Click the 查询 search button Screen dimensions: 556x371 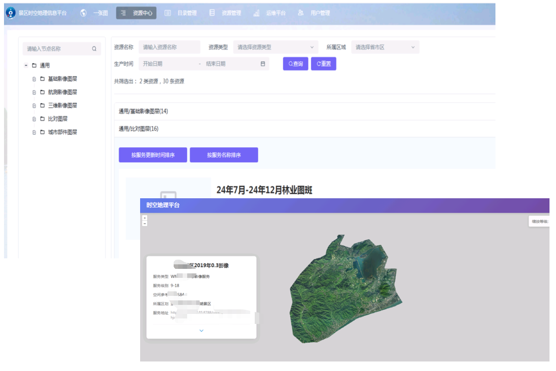[295, 64]
